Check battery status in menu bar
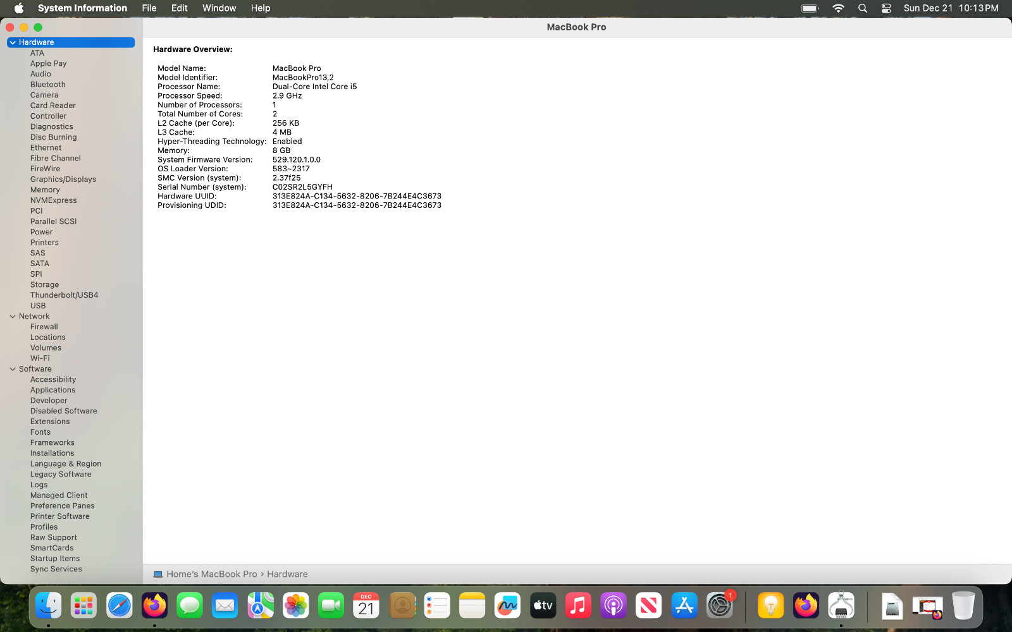This screenshot has width=1012, height=632. click(x=810, y=8)
